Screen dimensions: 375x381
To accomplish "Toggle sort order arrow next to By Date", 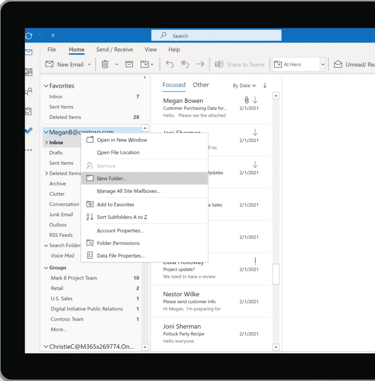I will 265,85.
